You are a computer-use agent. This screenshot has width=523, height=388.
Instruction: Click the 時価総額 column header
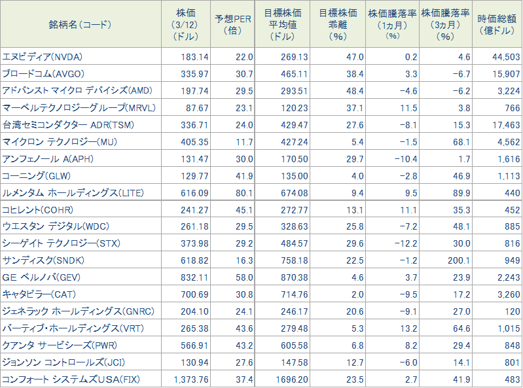tap(499, 24)
